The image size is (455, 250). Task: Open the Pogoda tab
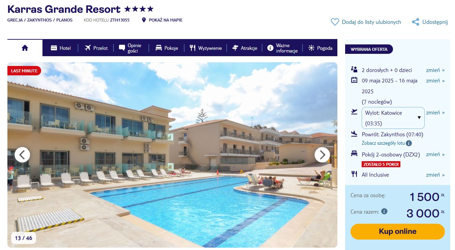click(x=321, y=48)
